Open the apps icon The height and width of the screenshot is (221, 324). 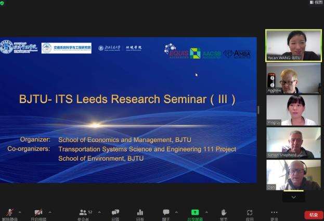click(250, 212)
